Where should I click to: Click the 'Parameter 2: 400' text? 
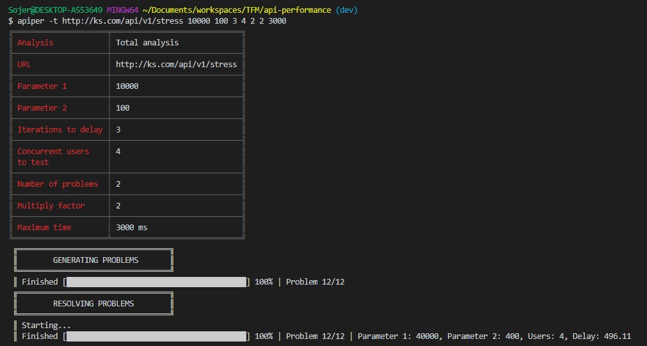(x=484, y=336)
